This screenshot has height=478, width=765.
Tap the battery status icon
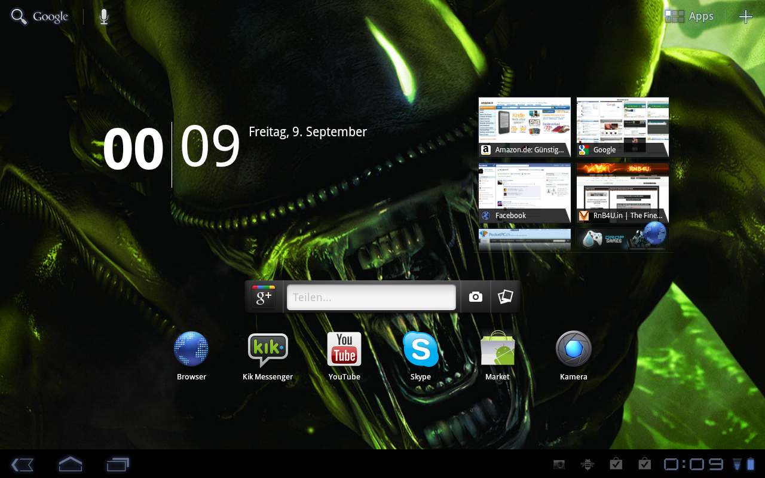click(x=751, y=464)
